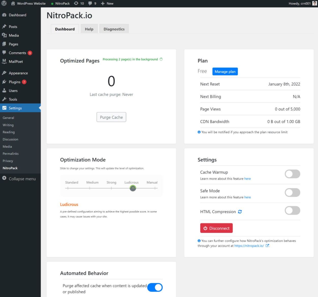The image size is (318, 297).
Task: Click the Dashboard gauge icon in sidebar
Action: click(4, 15)
